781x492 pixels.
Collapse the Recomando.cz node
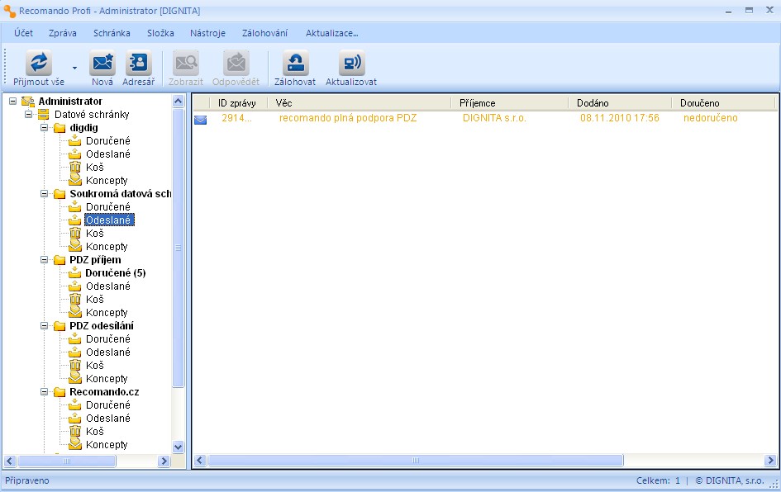pos(45,392)
